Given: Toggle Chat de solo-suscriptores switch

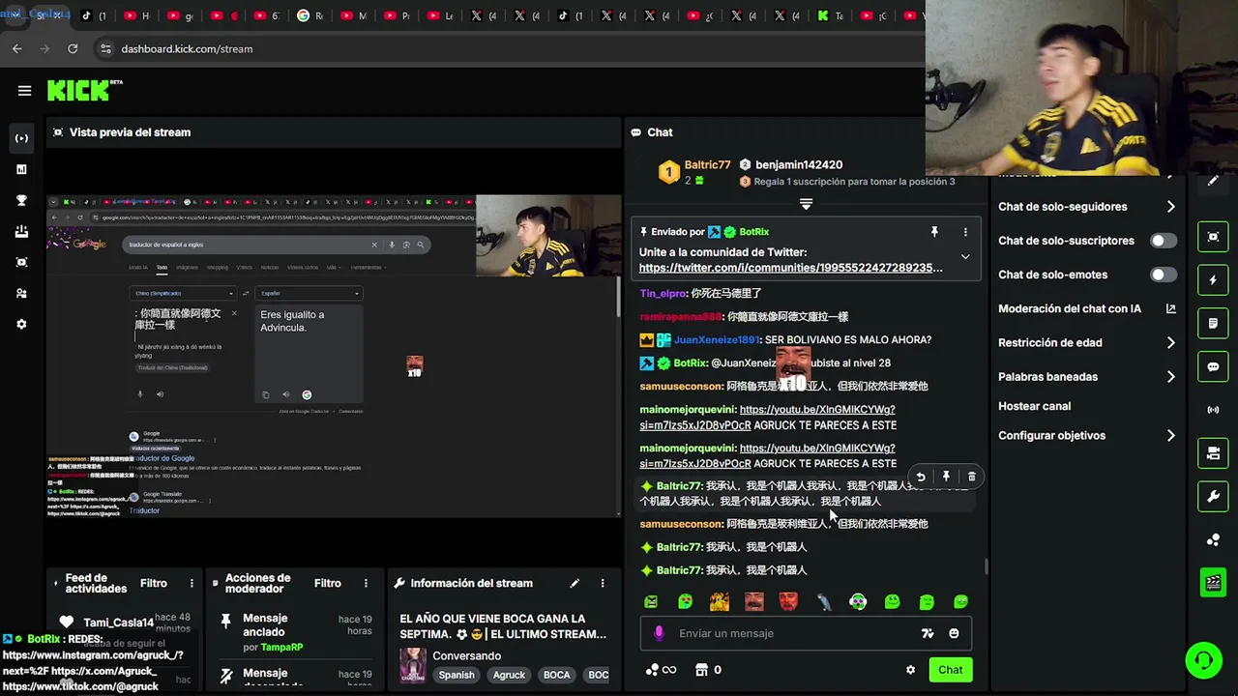Looking at the screenshot, I should point(1164,241).
